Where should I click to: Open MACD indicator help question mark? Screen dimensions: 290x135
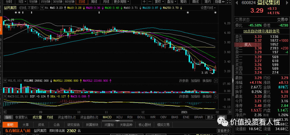(x=5, y=96)
